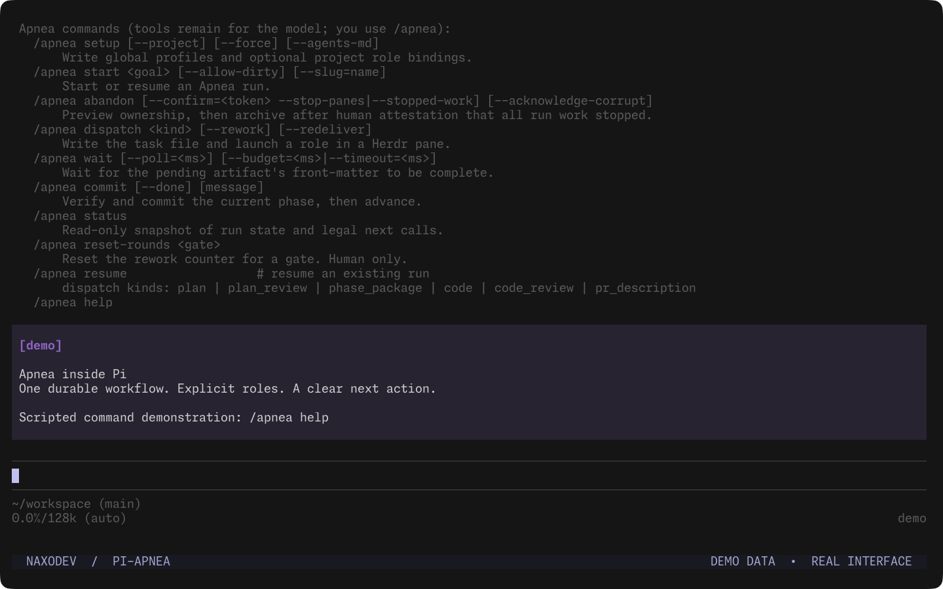
Task: Click 'PI-APNEA' in the bottom bar
Action: pos(141,562)
